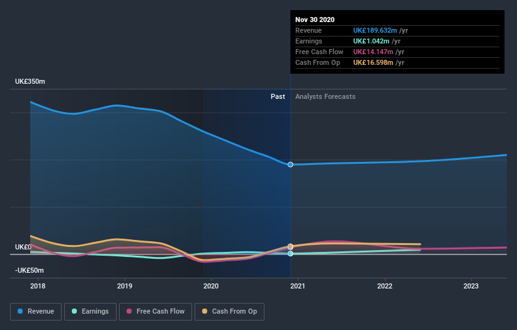Click the Earnings value UK£1.042m in tooltip
This screenshot has height=330, width=517.
click(x=372, y=41)
